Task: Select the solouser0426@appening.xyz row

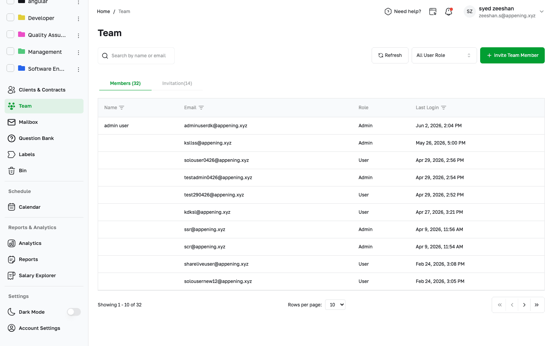Action: (x=321, y=160)
